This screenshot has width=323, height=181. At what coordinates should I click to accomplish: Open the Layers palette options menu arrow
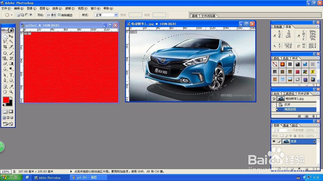[x=318, y=125]
